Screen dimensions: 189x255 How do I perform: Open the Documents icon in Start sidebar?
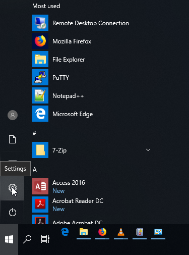pos(12,139)
